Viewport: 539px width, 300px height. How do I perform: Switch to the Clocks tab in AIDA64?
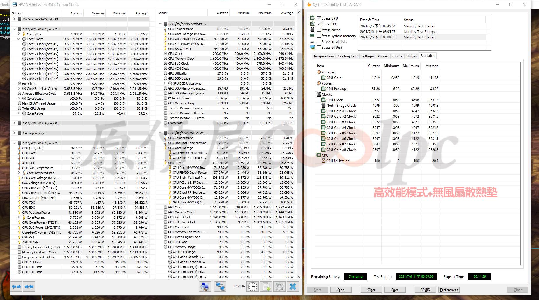point(397,56)
